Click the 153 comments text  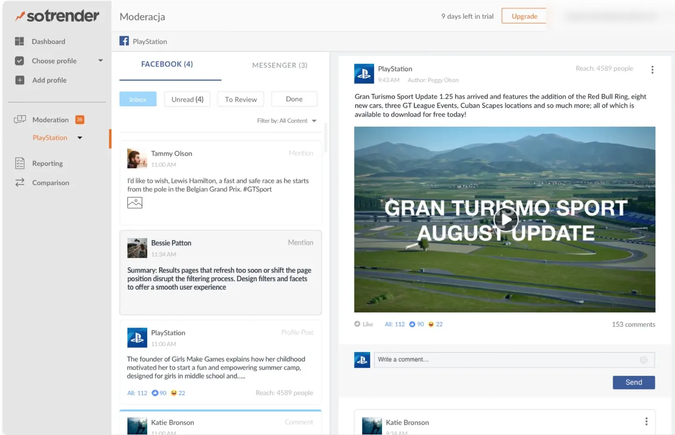[x=633, y=324]
